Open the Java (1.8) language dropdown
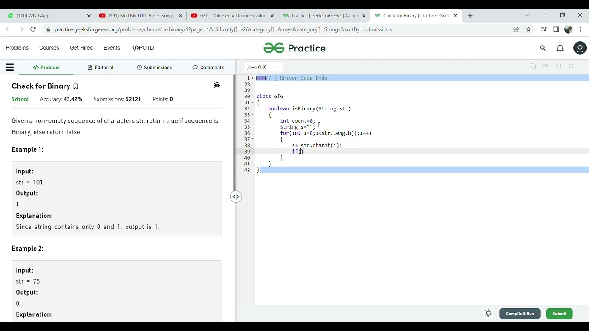The width and height of the screenshot is (589, 331). click(x=263, y=67)
